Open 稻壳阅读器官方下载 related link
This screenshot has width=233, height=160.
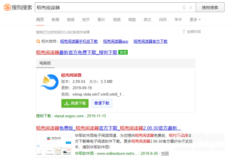(150, 41)
